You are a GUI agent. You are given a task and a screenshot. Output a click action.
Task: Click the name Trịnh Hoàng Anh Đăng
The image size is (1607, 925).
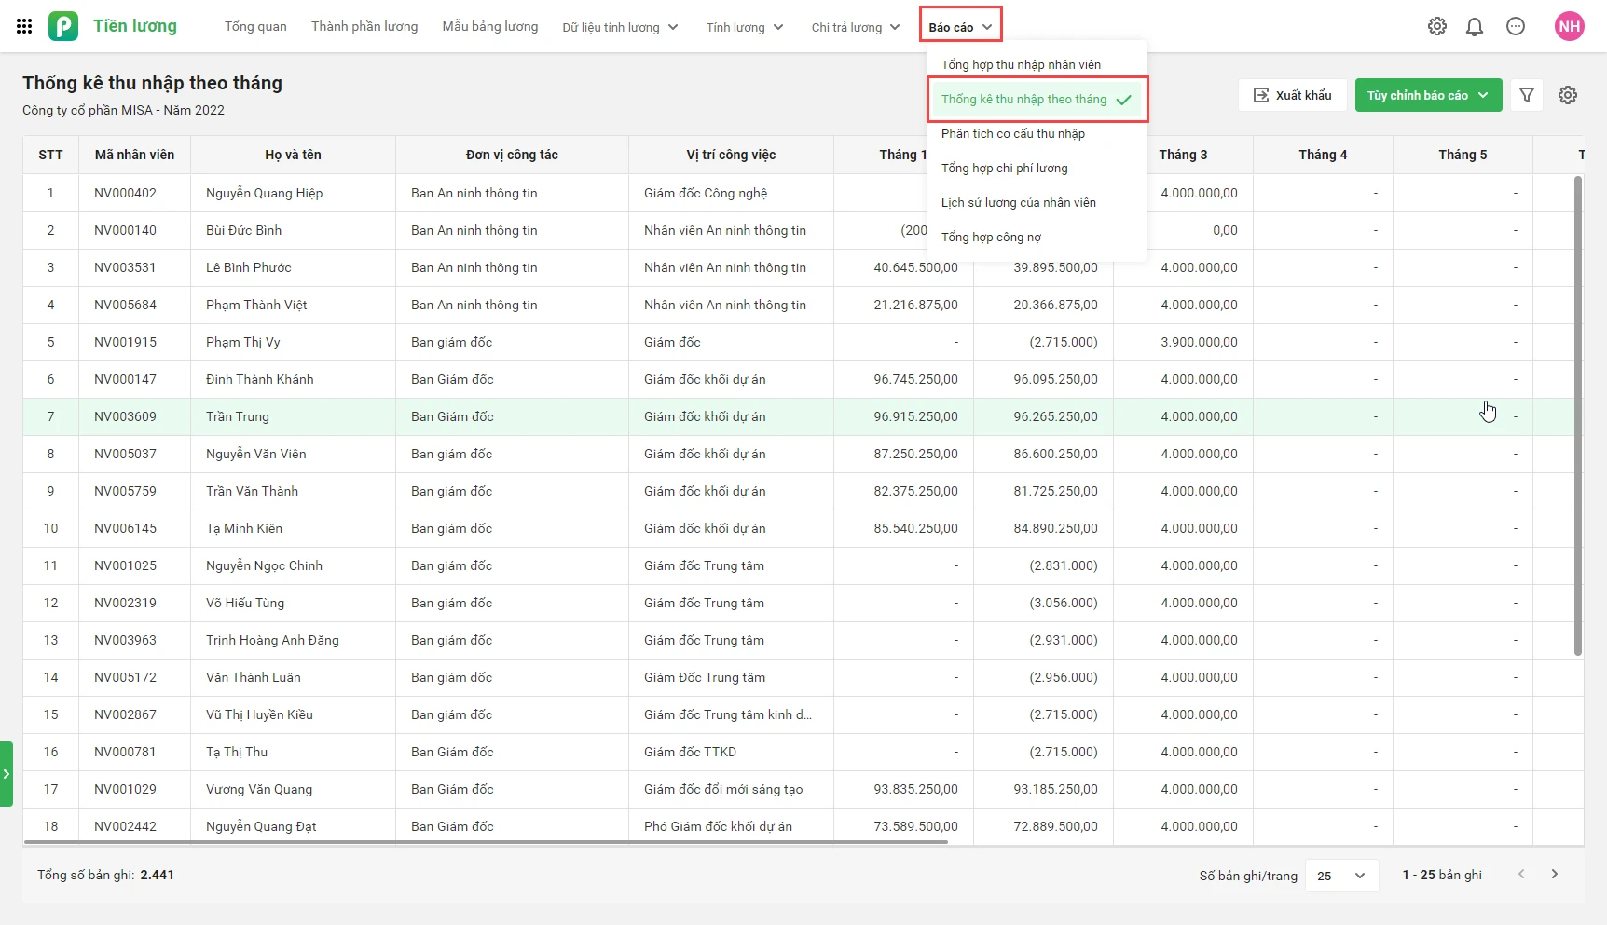tap(272, 640)
